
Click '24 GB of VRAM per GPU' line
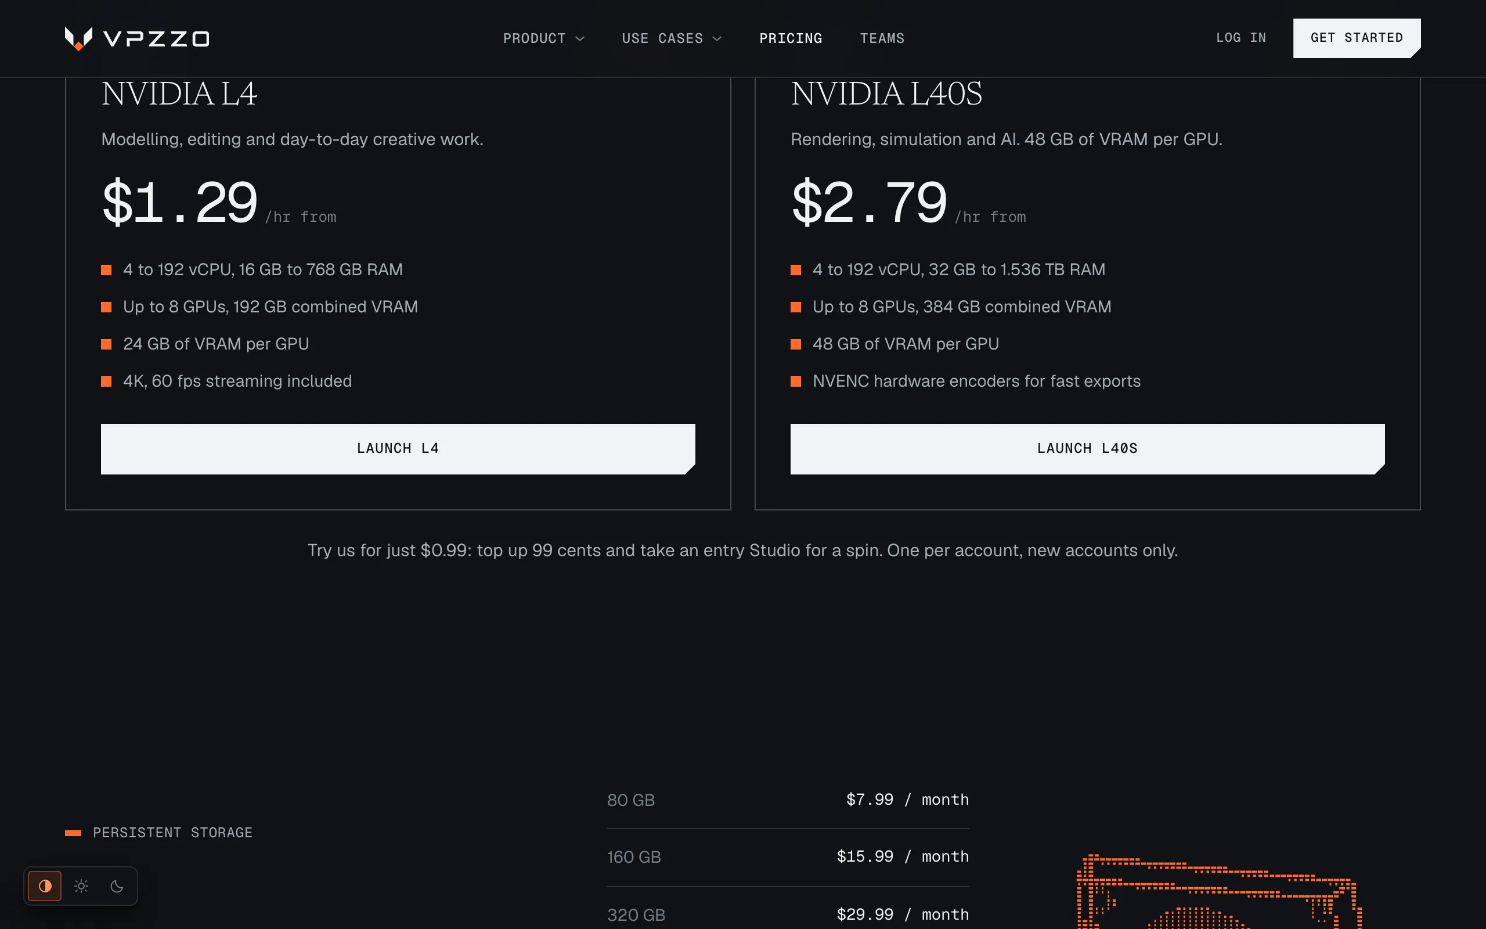tap(216, 344)
